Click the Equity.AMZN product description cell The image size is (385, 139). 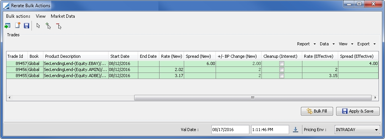(76, 70)
